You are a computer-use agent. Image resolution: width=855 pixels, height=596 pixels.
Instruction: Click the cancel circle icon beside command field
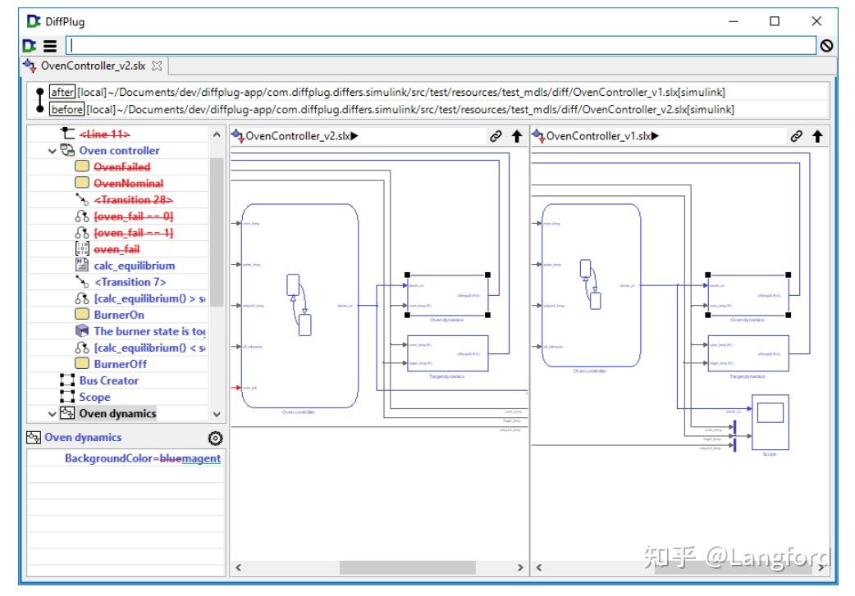826,46
